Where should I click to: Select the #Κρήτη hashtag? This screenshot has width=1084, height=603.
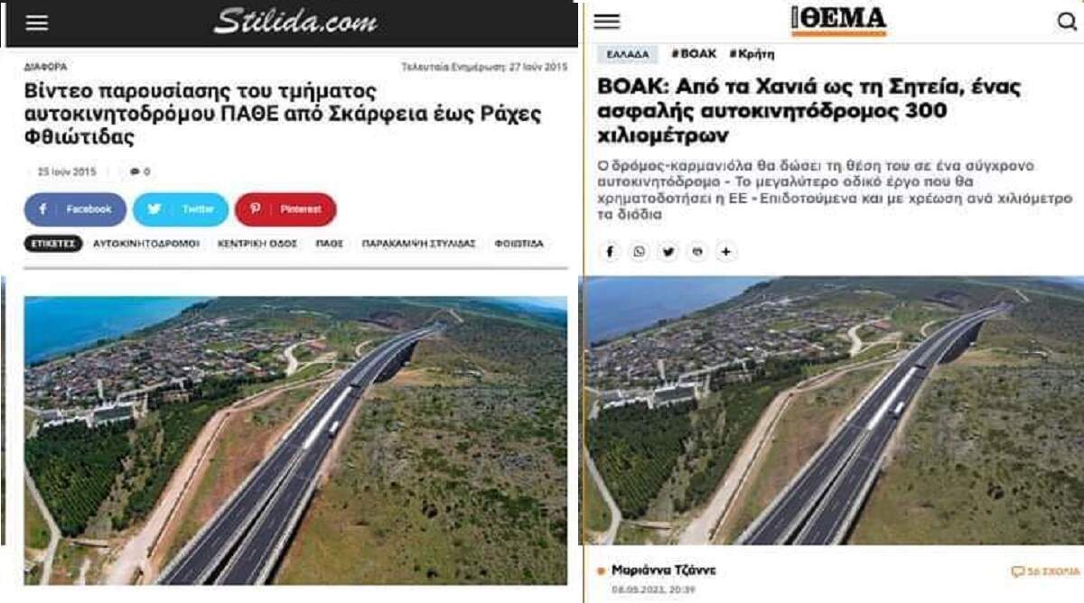tap(752, 54)
